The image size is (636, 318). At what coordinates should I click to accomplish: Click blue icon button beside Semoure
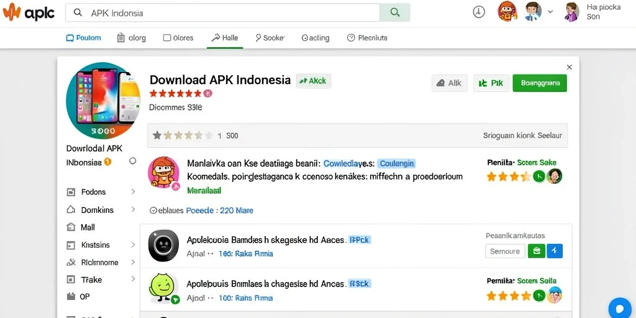(555, 251)
